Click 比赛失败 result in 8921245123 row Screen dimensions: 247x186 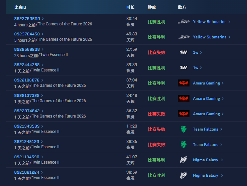click(x=156, y=145)
